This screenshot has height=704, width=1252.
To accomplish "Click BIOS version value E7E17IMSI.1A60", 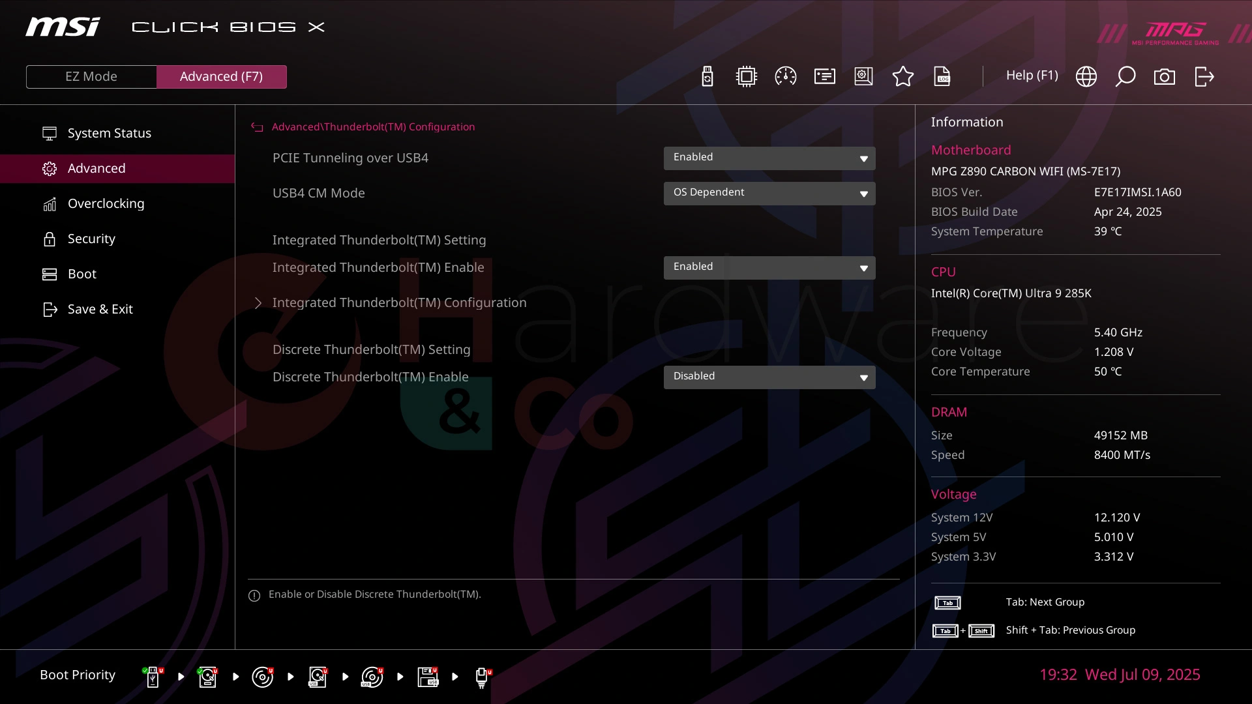I will pos(1137,192).
